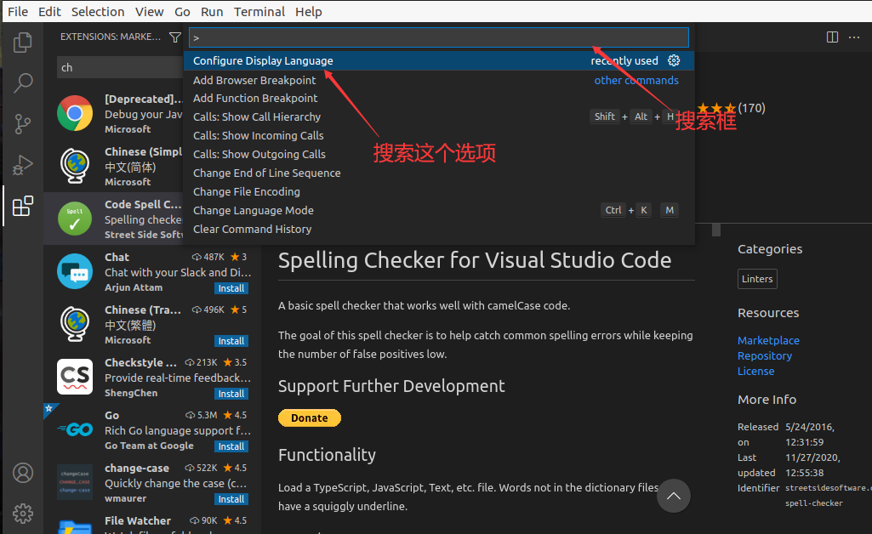This screenshot has width=872, height=534.
Task: Click the yellow Donate button
Action: click(309, 418)
